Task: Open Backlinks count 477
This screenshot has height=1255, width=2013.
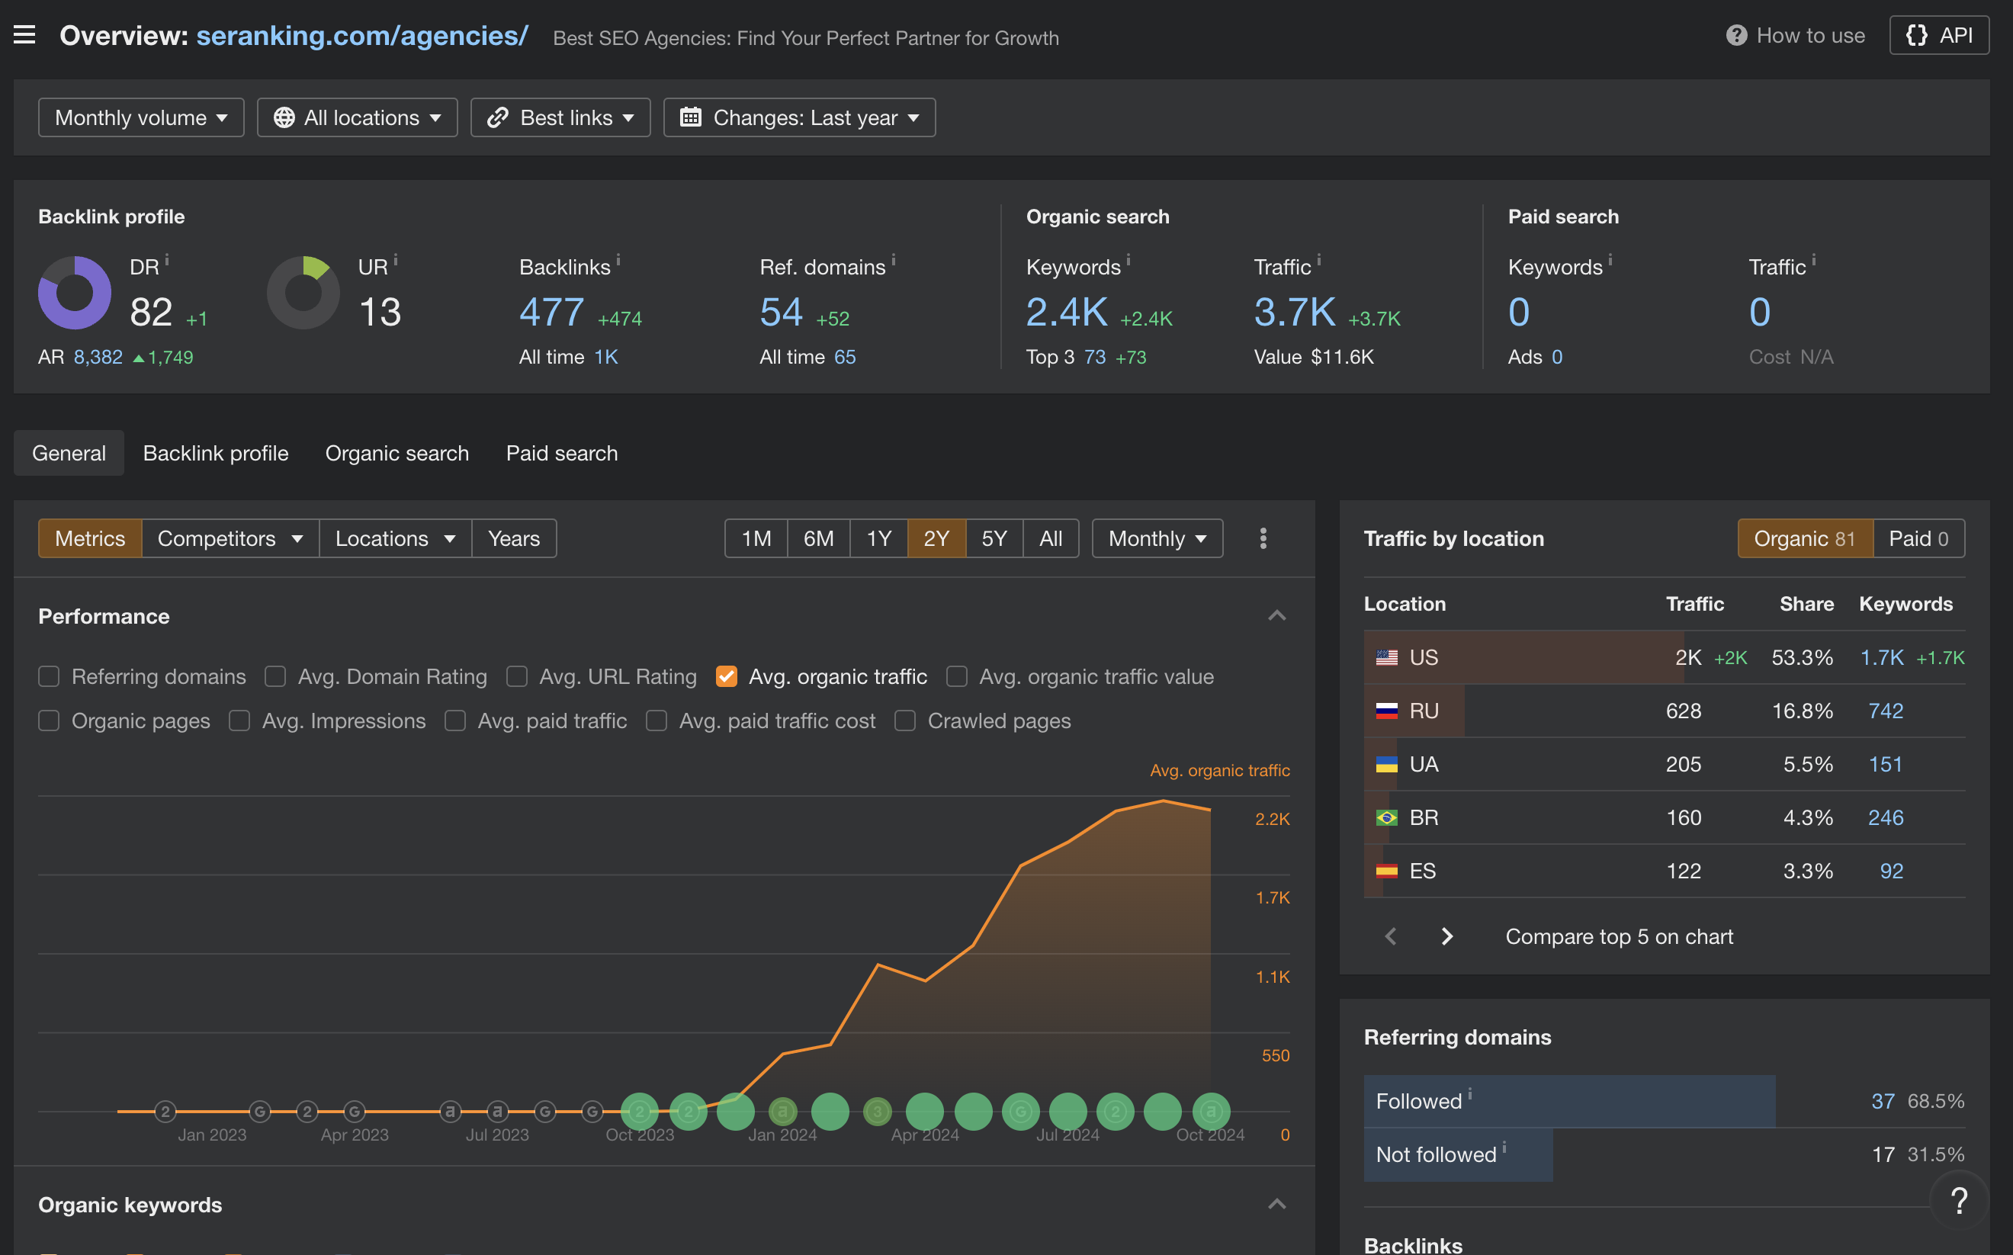Action: 551,312
